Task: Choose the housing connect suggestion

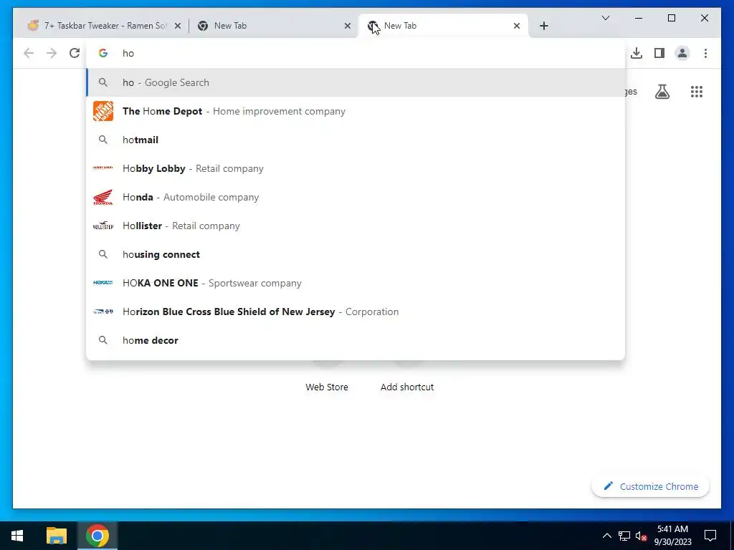Action: click(356, 254)
